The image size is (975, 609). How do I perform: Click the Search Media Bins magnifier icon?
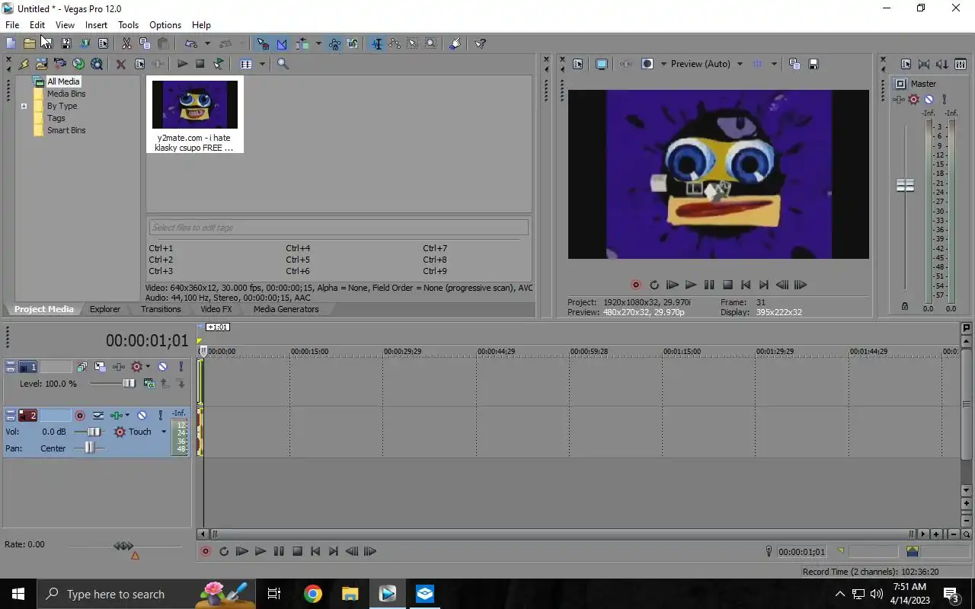tap(283, 64)
